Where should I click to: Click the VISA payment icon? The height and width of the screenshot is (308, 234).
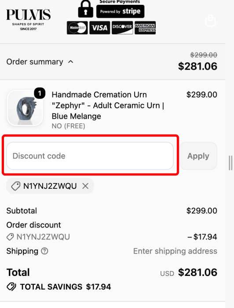pyautogui.click(x=100, y=28)
